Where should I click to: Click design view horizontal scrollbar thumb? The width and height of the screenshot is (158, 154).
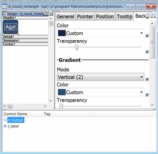pyautogui.click(x=10, y=106)
